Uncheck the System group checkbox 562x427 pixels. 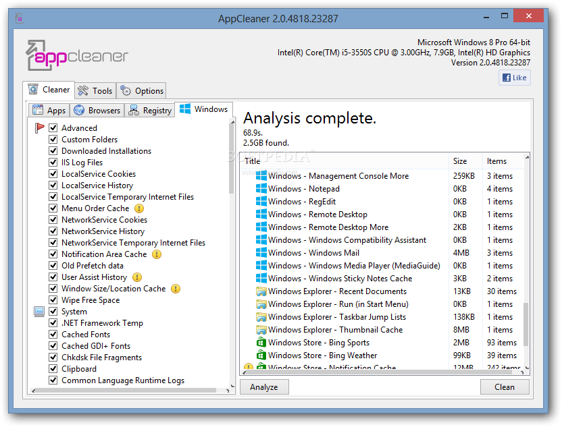(x=53, y=312)
